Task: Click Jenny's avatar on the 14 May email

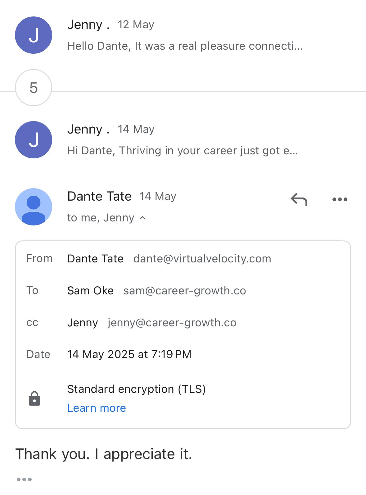Action: (34, 140)
